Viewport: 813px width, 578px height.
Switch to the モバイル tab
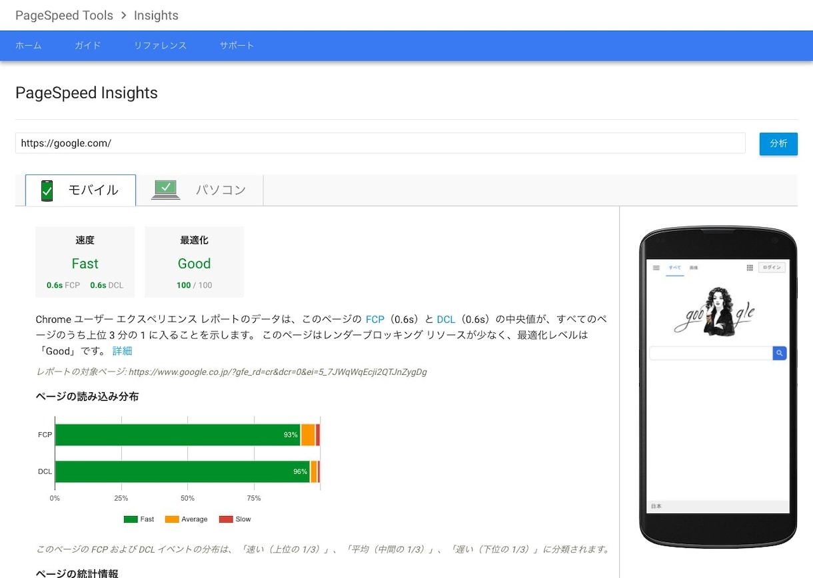click(81, 190)
